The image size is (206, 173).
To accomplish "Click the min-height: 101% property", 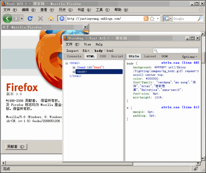I will pos(148,97).
